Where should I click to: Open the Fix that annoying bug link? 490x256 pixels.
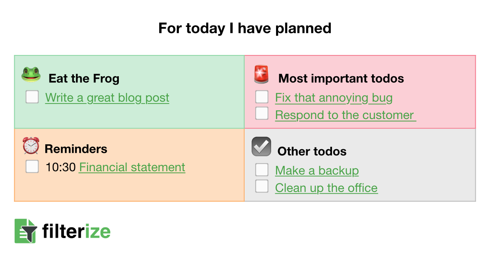tap(334, 98)
